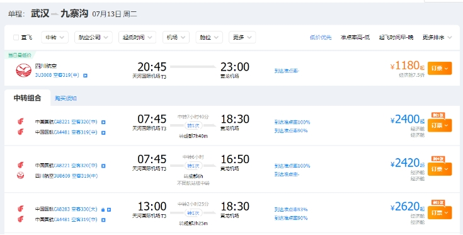Click the Sichuan Airlines logo for flight 3U3008
Viewport: 463px width, 235px height.
point(24,71)
